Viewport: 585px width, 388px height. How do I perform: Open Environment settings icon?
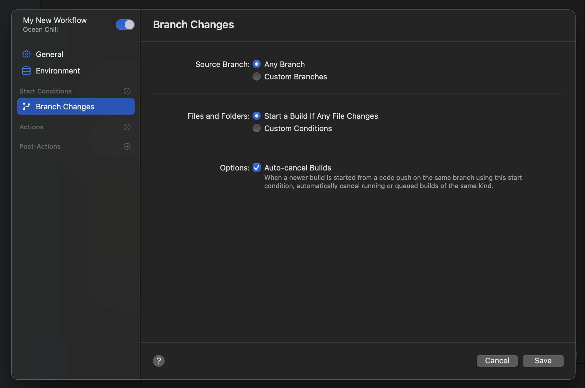point(26,71)
